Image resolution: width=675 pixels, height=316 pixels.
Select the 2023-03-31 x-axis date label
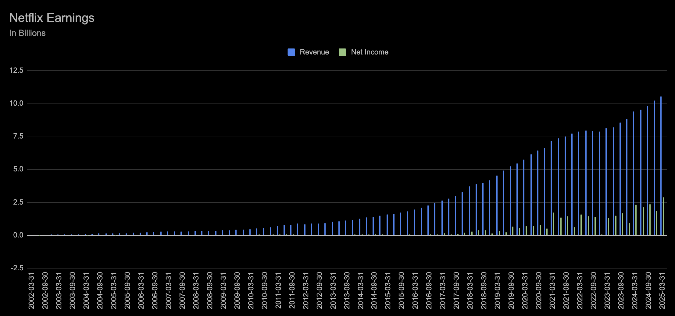607,290
